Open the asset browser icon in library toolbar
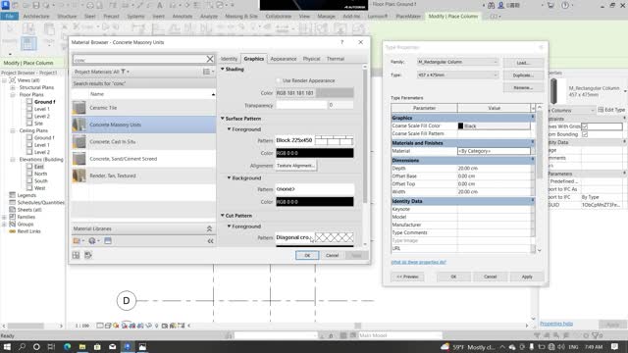The height and width of the screenshot is (353, 628). 108,241
